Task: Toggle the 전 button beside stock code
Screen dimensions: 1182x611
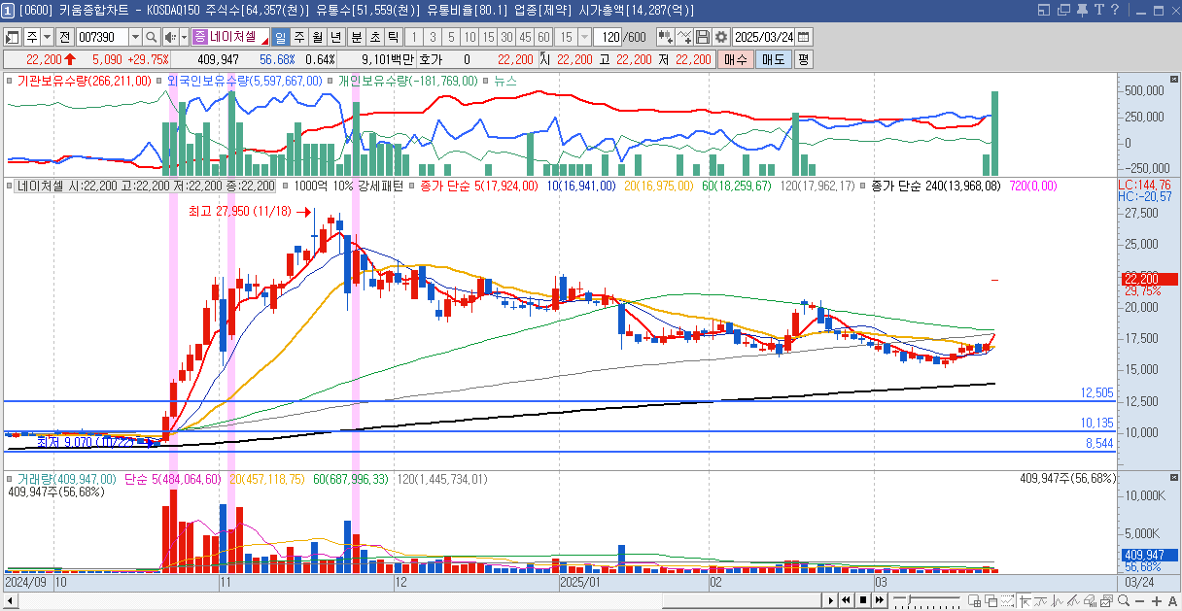Action: tap(64, 37)
